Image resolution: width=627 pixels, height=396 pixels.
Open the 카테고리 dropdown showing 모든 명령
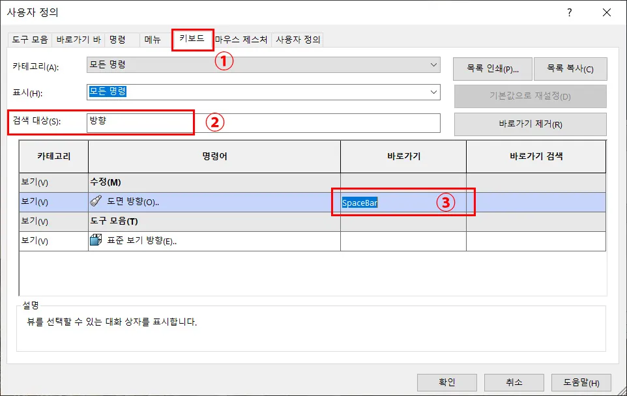(x=261, y=63)
